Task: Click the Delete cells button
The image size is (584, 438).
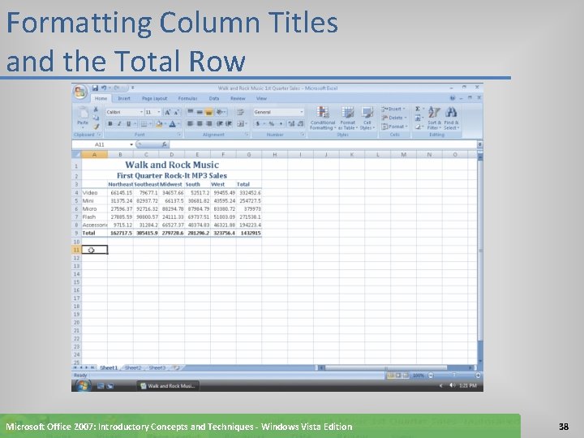Action: tap(394, 118)
